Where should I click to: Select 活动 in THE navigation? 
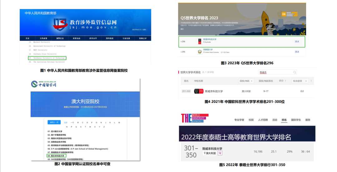click(275, 120)
